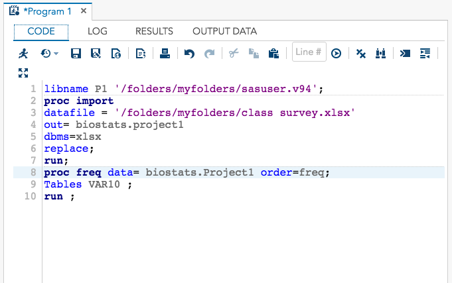Open the OUTPUT DATA tab

[225, 31]
